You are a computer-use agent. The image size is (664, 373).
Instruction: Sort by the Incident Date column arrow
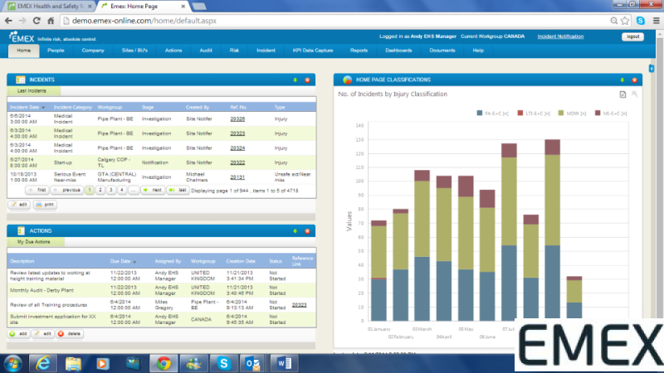pyautogui.click(x=44, y=107)
